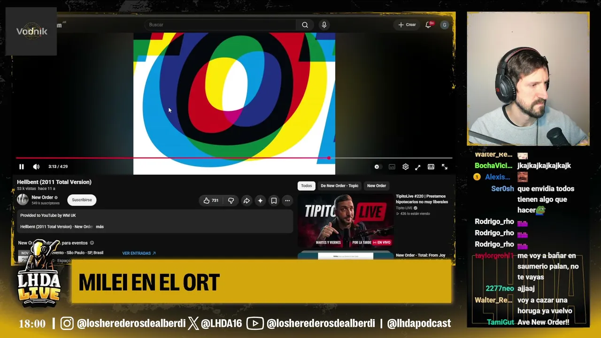Open video player settings gear

406,167
